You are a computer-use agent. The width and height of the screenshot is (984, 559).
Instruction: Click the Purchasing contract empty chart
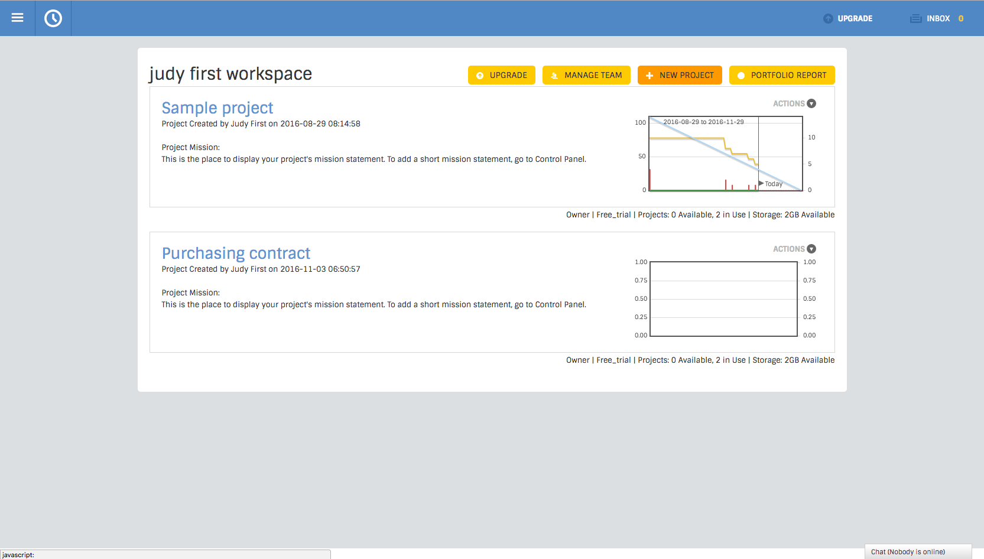pyautogui.click(x=724, y=299)
